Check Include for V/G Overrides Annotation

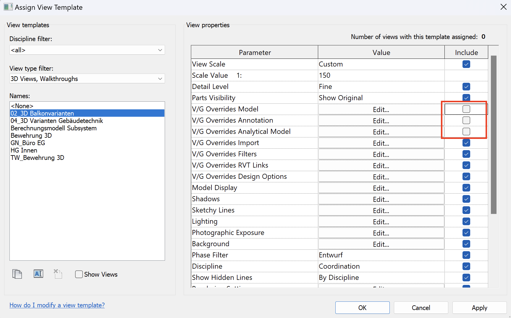point(466,120)
